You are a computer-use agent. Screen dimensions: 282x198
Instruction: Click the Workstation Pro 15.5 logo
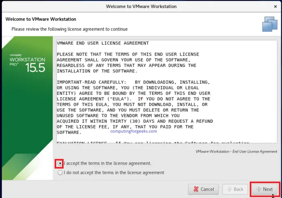(27, 63)
